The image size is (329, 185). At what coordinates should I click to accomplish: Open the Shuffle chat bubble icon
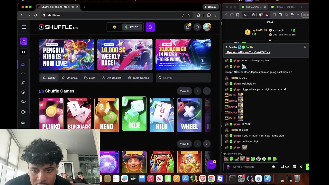coord(197,27)
